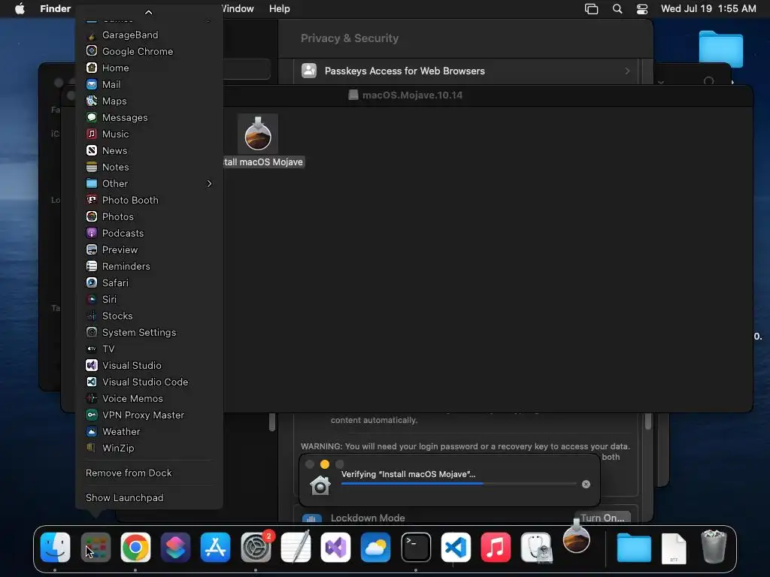
Task: Click the Passkeys Access for Web Browsers row
Action: click(465, 71)
